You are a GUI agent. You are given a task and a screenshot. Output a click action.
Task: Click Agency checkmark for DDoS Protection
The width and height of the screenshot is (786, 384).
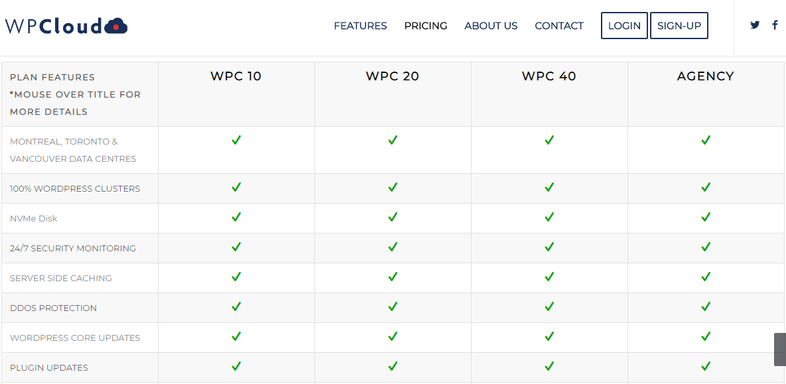tap(706, 306)
